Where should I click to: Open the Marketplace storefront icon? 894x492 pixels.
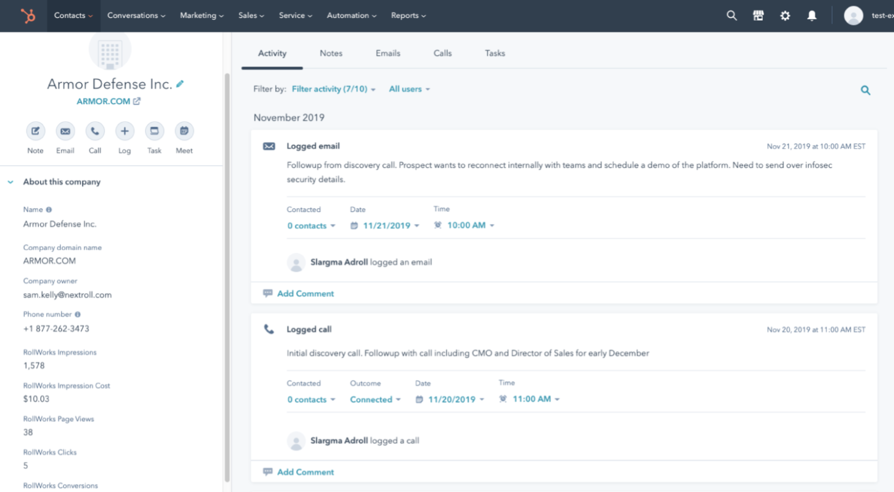tap(758, 16)
